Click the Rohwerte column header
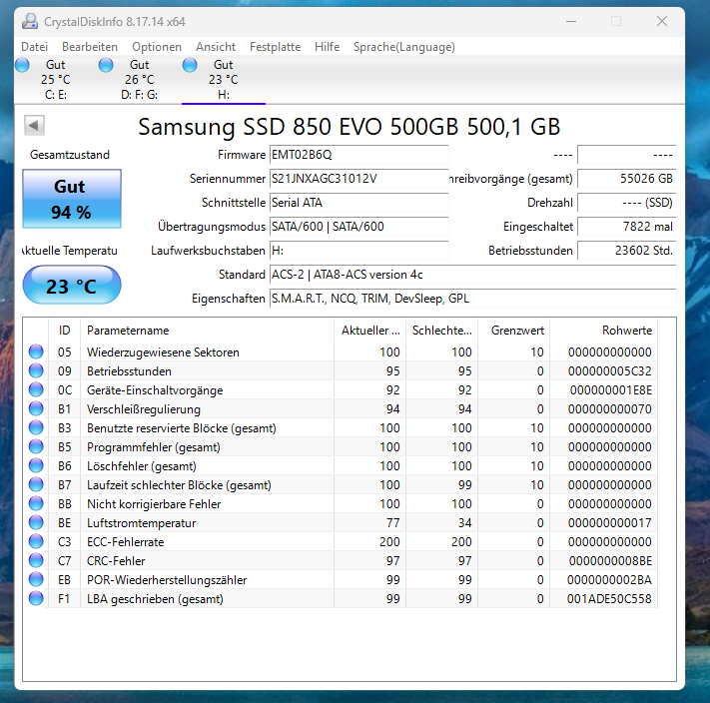This screenshot has height=703, width=710. (x=604, y=331)
